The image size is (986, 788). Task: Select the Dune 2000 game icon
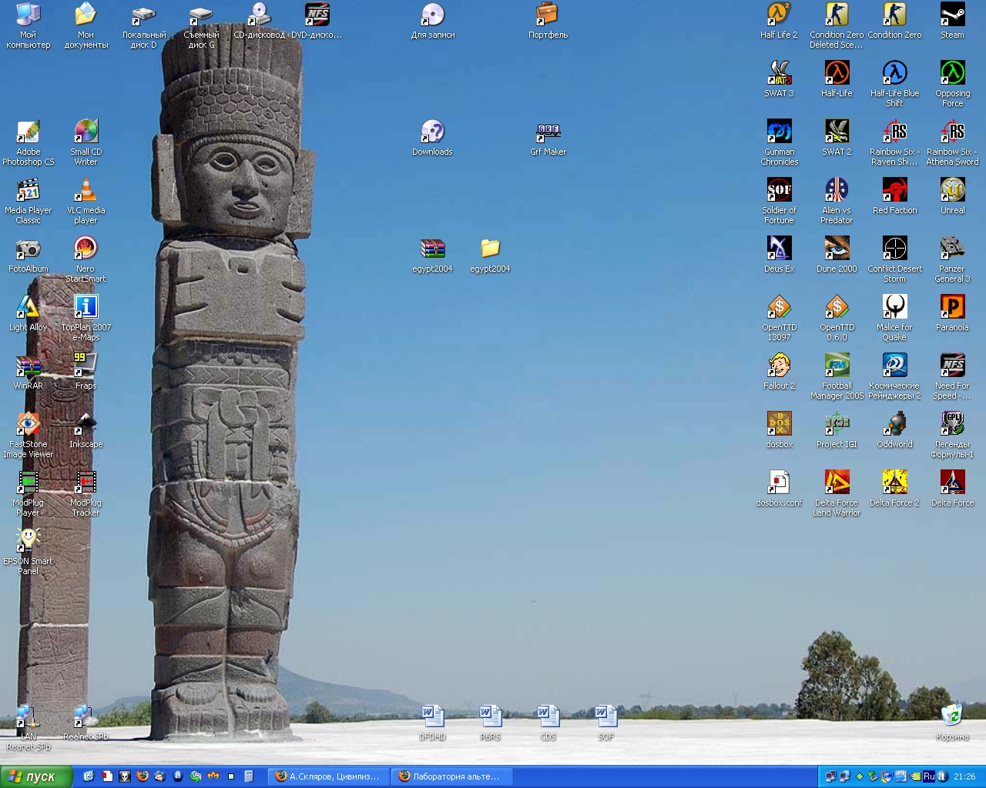[837, 249]
